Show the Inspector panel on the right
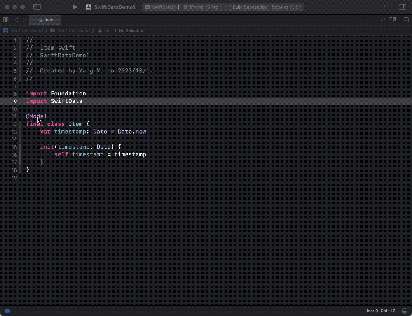The width and height of the screenshot is (412, 316). pos(402,7)
